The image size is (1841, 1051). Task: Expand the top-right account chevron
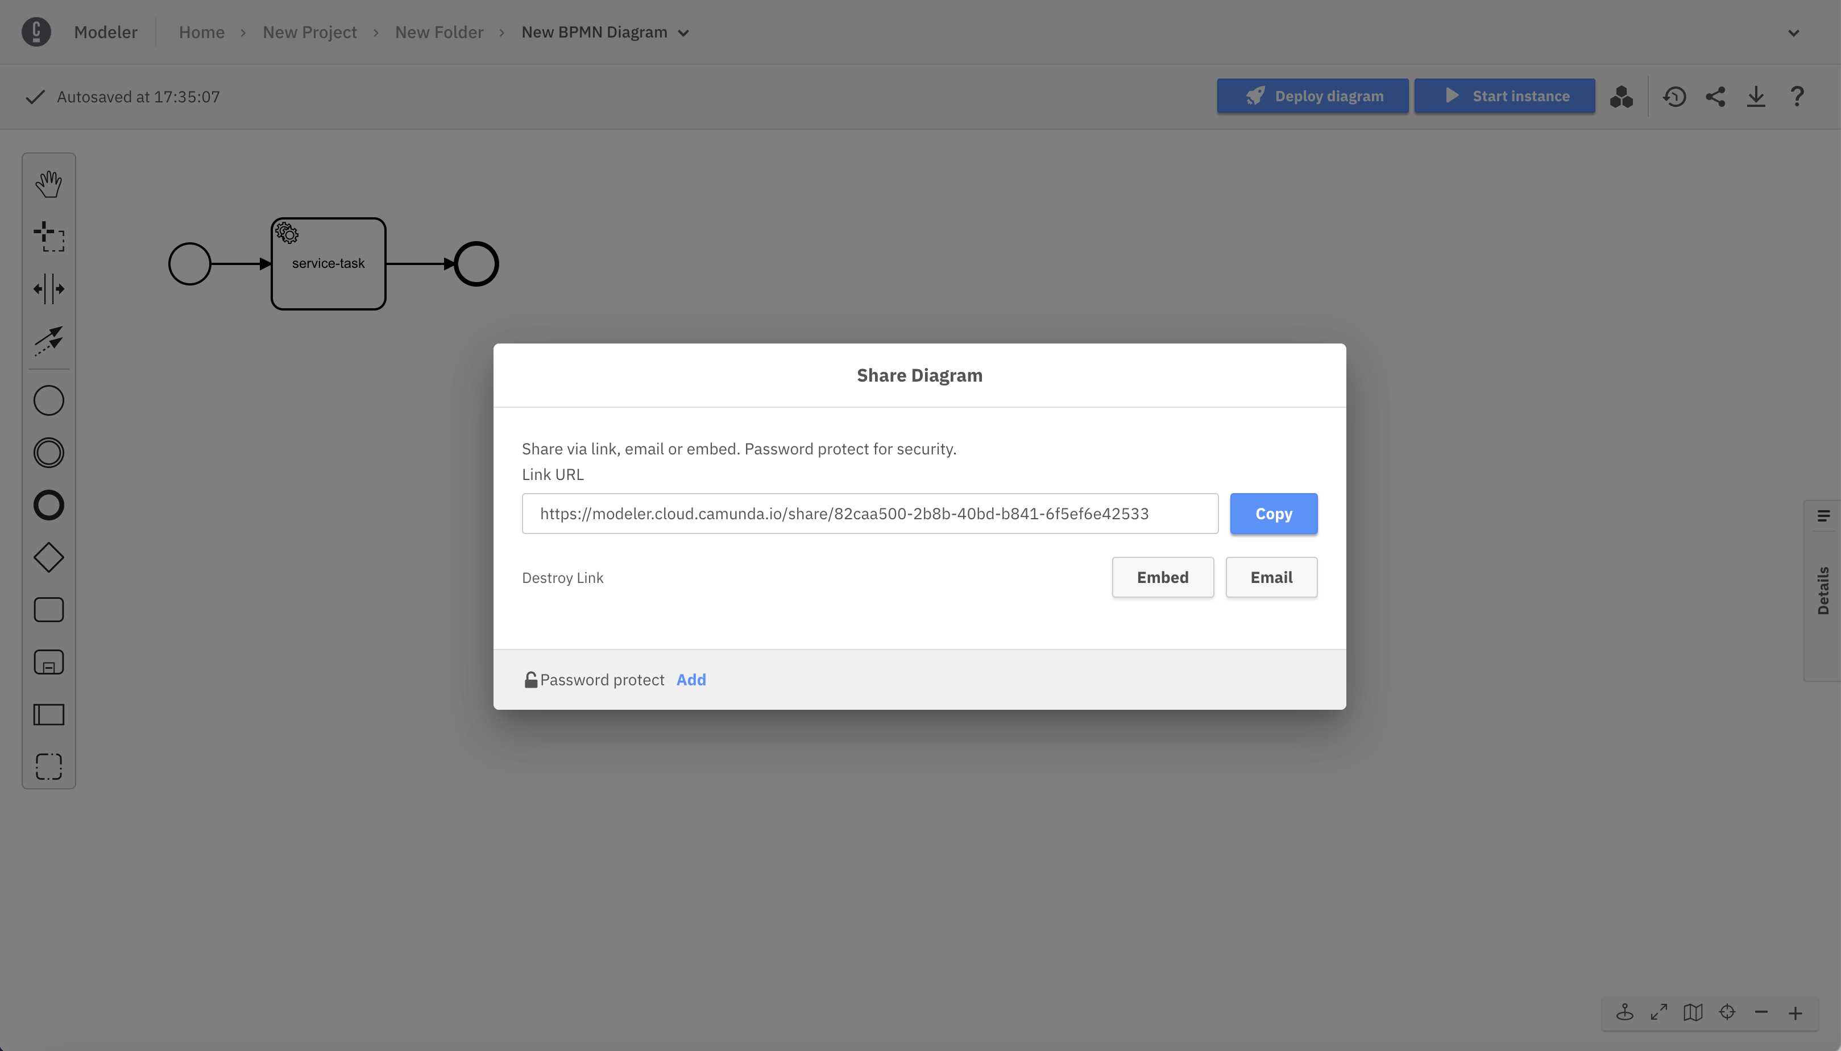tap(1793, 32)
